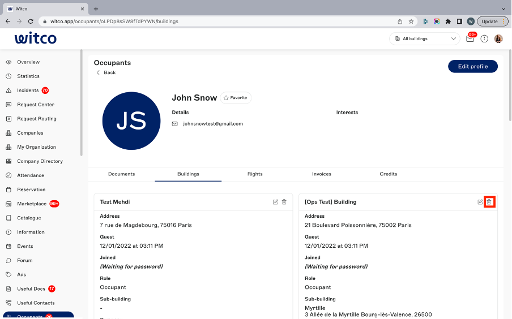This screenshot has height=319, width=512.
Task: Expand Chrome tab search chevron
Action: point(503,9)
